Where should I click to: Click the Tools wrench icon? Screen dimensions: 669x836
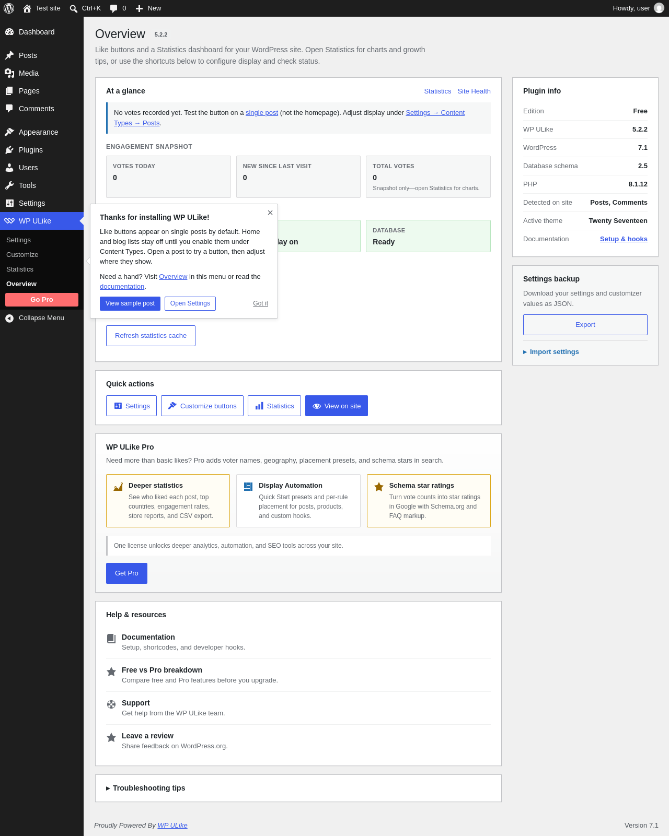(x=9, y=185)
